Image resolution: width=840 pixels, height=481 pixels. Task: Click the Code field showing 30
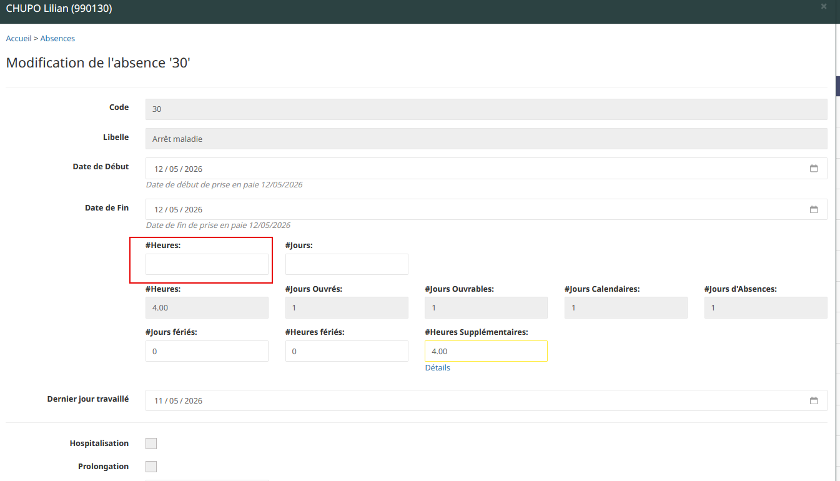point(487,109)
